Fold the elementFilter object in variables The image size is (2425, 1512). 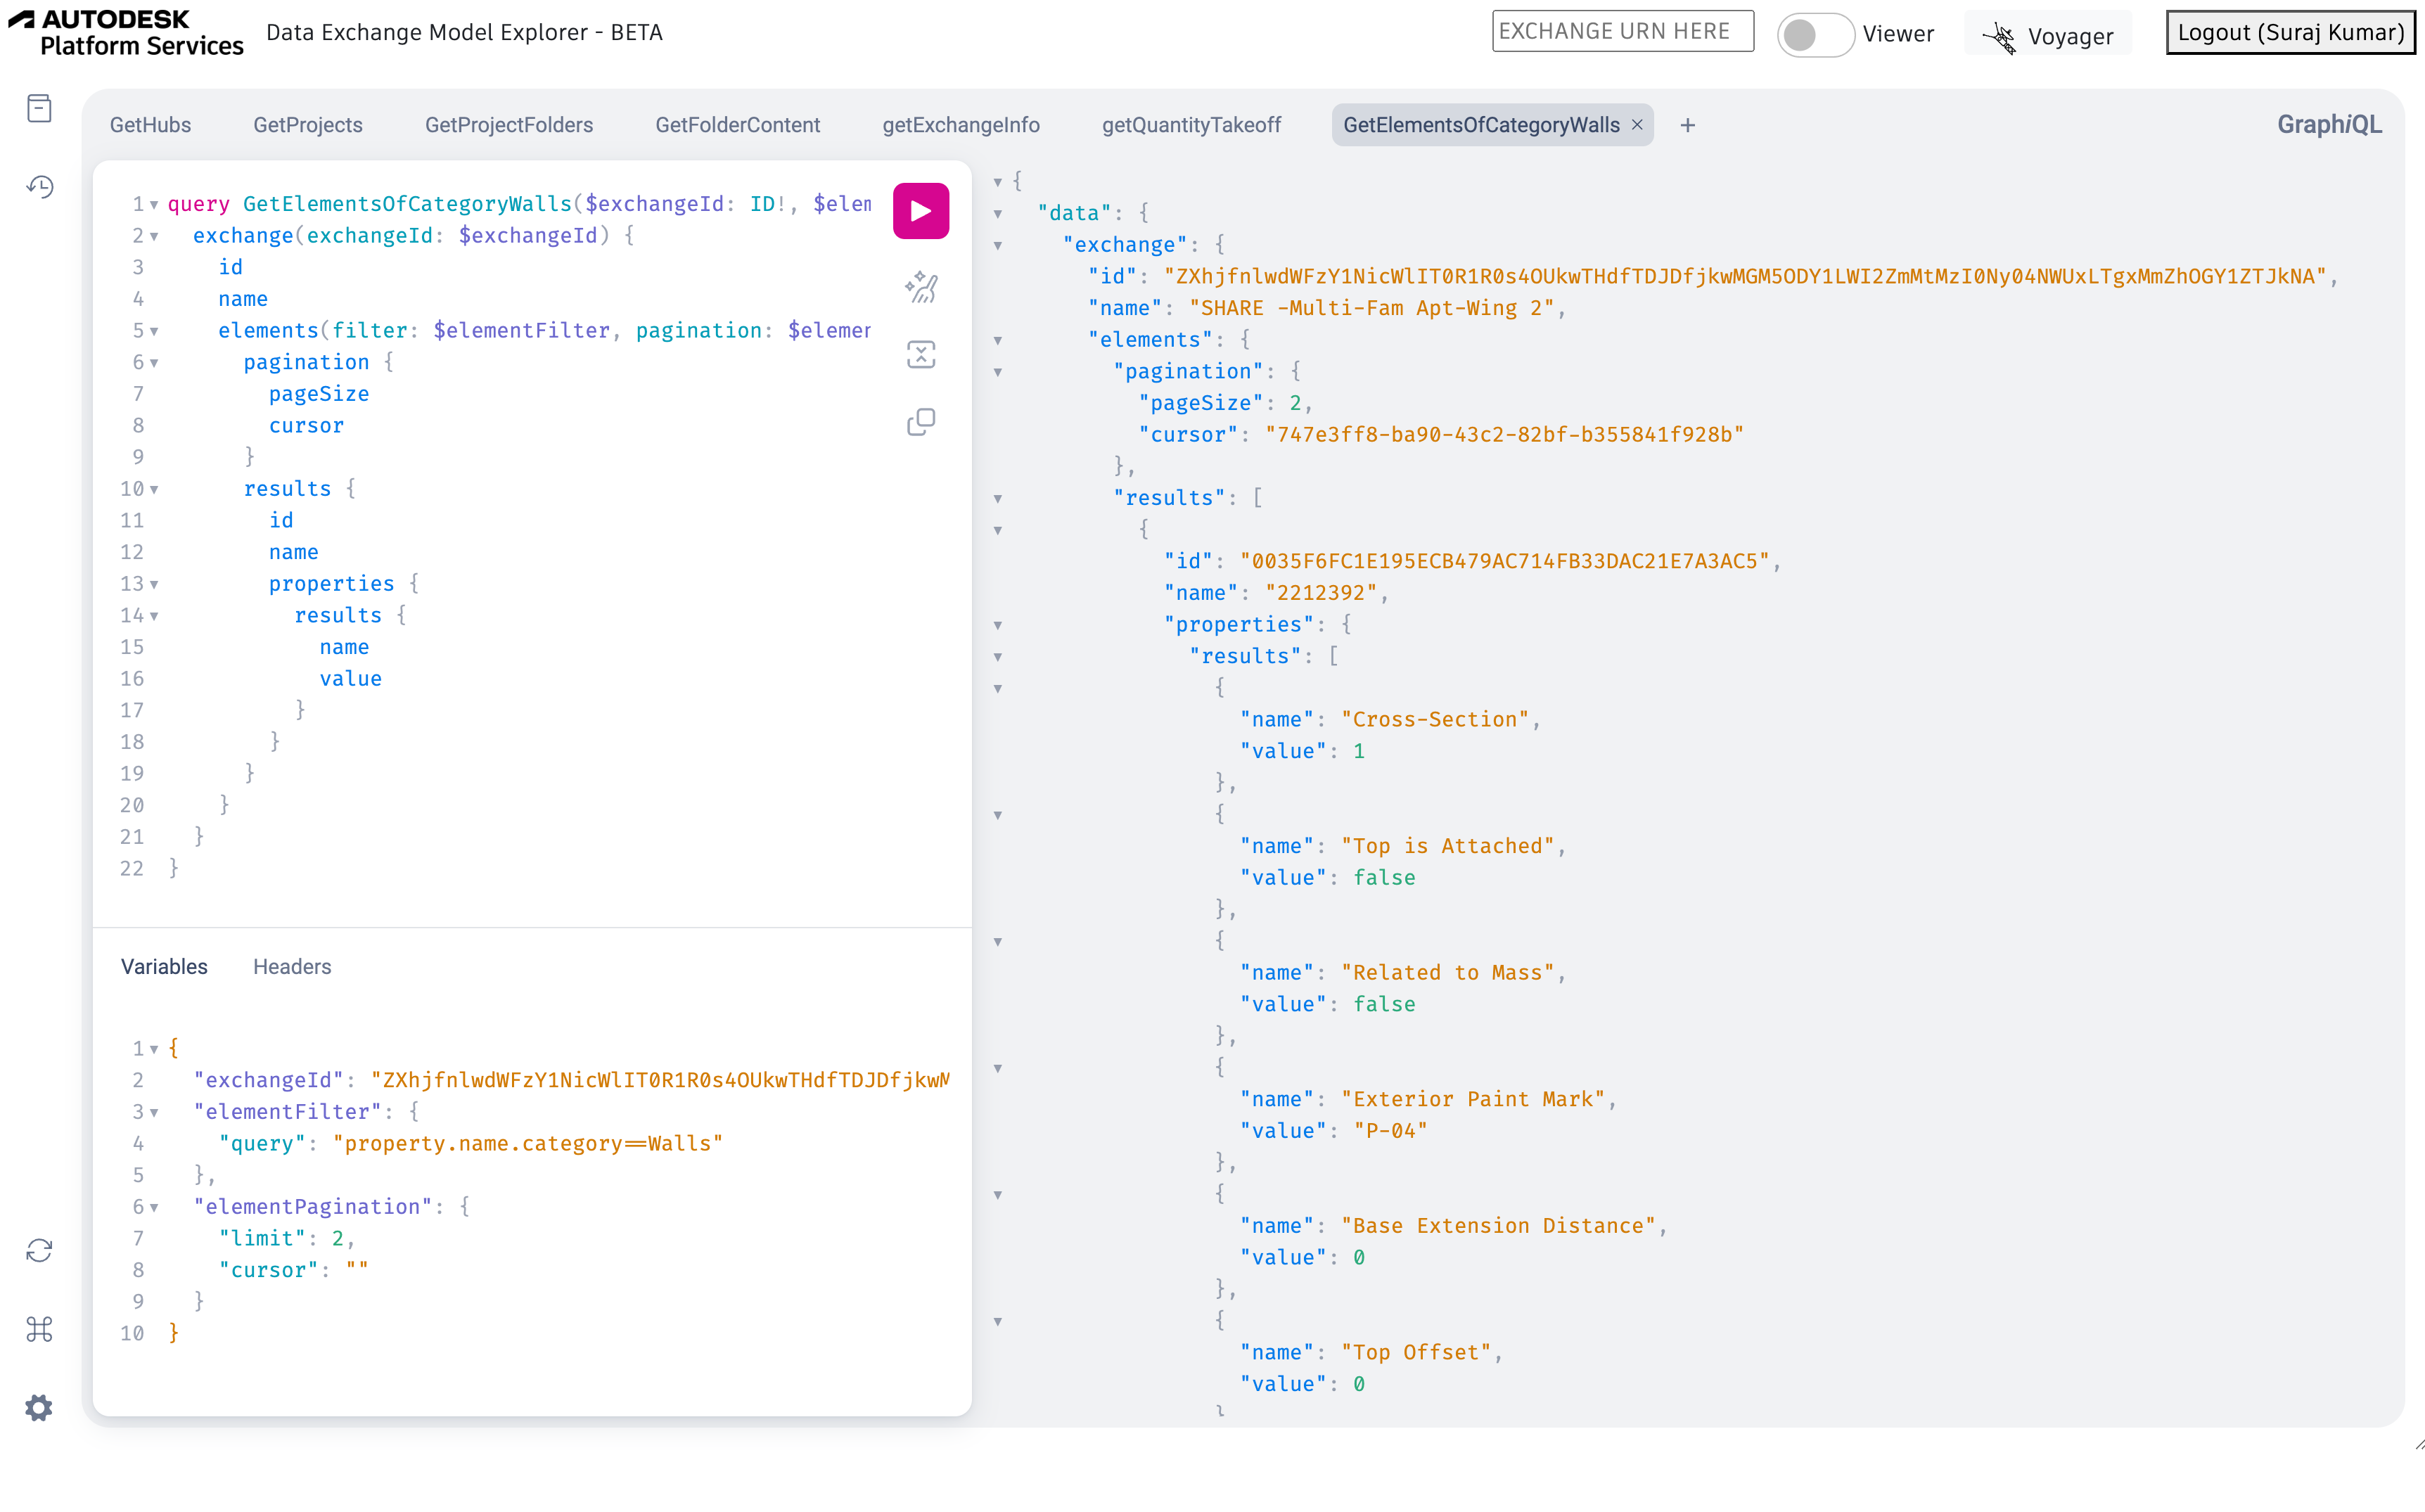point(154,1112)
